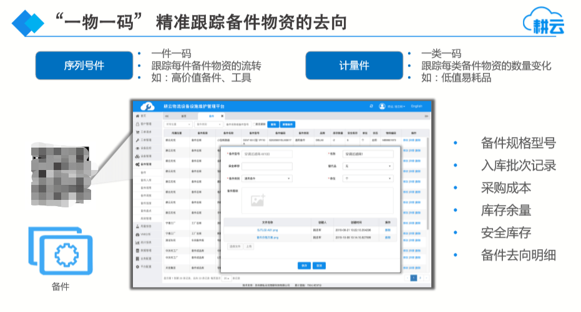Expand the first location dropdown filter
581x312 pixels.
pyautogui.click(x=178, y=124)
